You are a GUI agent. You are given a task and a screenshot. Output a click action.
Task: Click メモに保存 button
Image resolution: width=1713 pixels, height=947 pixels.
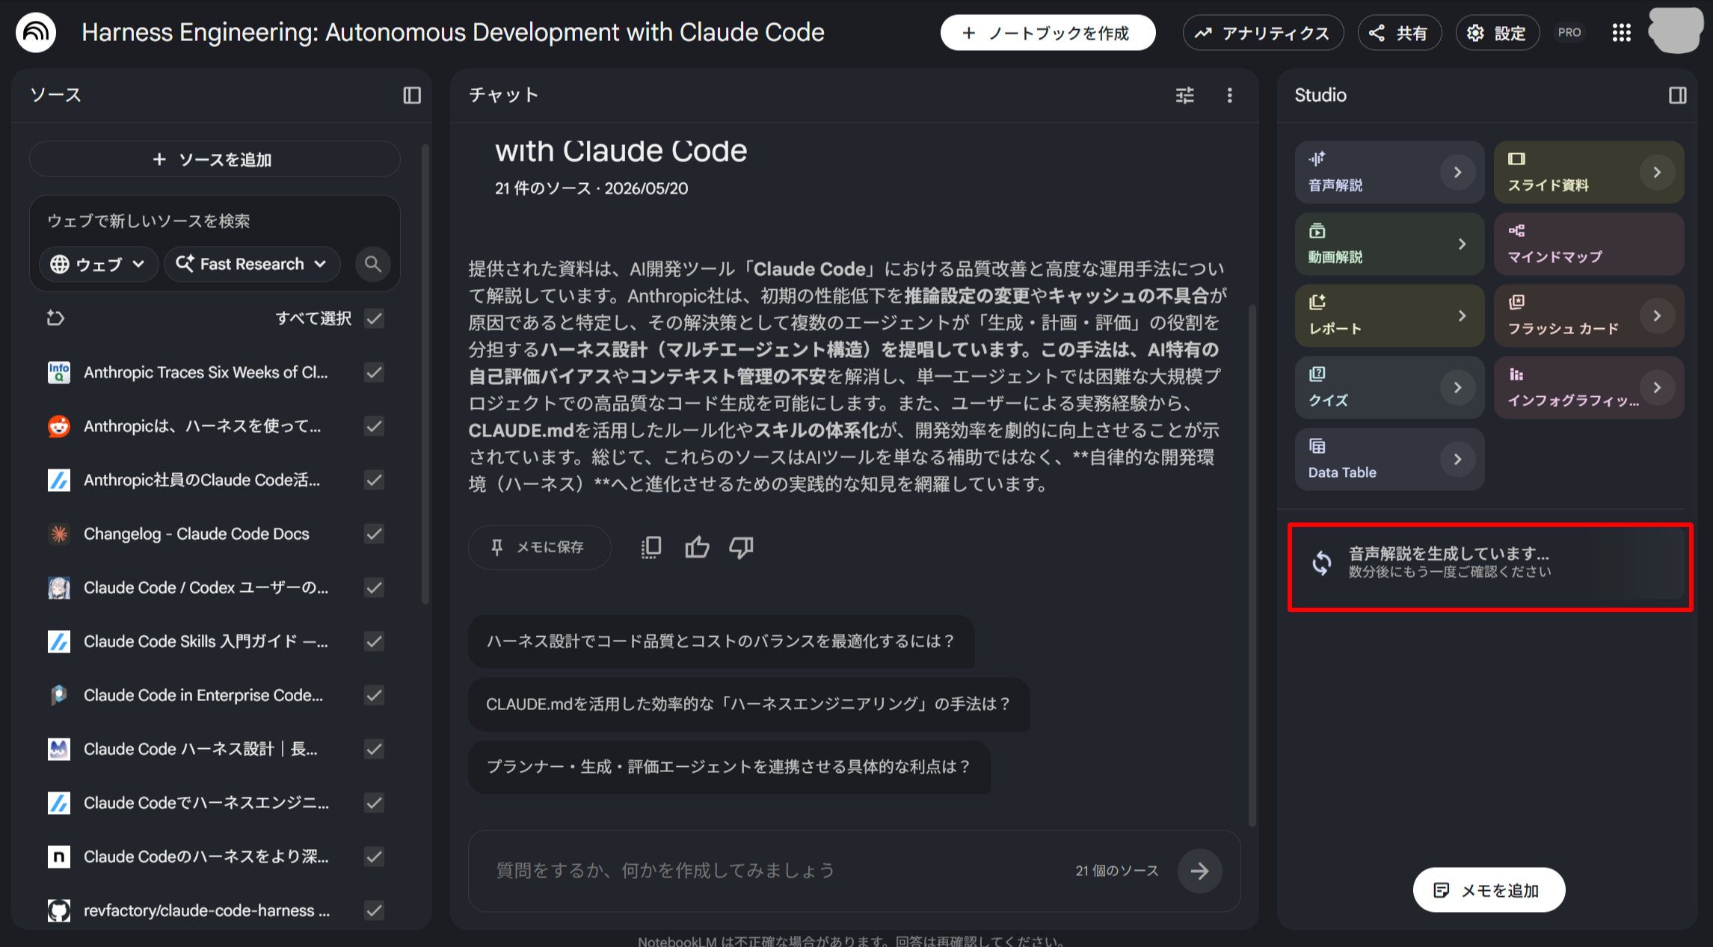[x=539, y=547]
